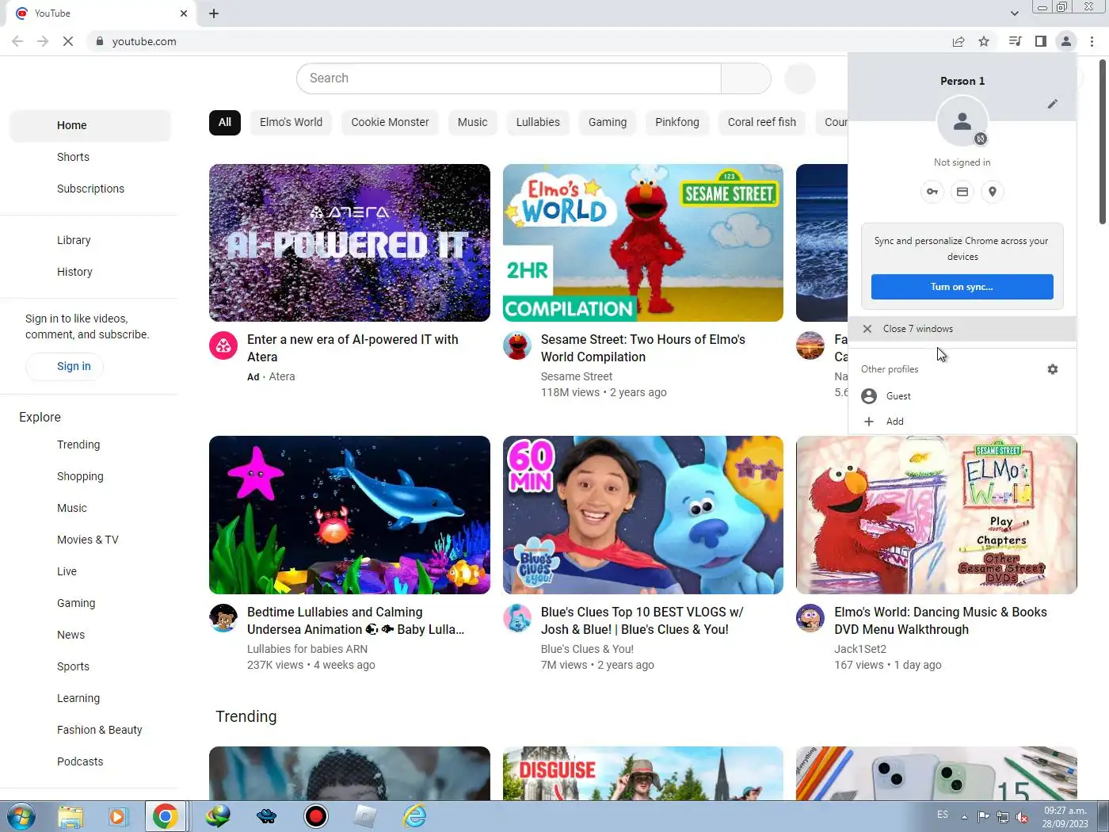Open Blue's Clues & You channel avatar
Screen dimensions: 1109x832
[517, 618]
